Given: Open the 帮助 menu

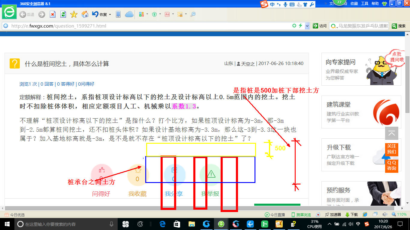Looking at the screenshot, I should click(x=375, y=4).
